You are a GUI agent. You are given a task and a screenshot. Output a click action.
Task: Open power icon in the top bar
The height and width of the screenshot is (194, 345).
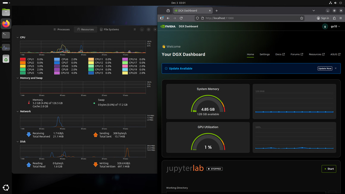click(x=341, y=3)
